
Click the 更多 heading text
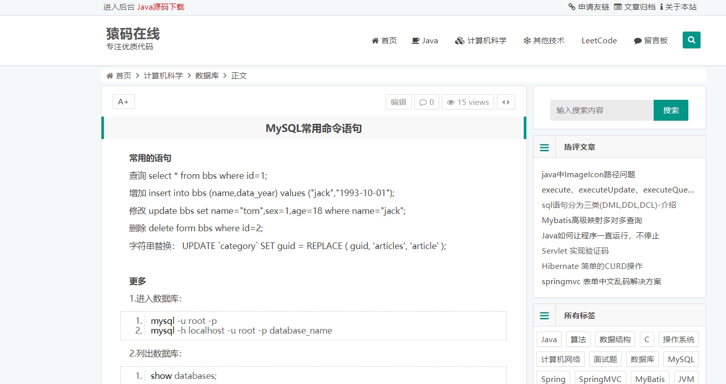138,281
